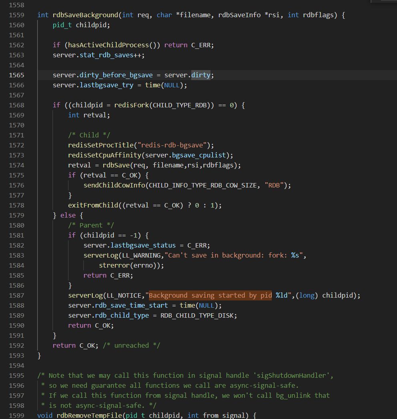The width and height of the screenshot is (397, 419).
Task: Click line number 1587 in the gutter
Action: (x=16, y=296)
